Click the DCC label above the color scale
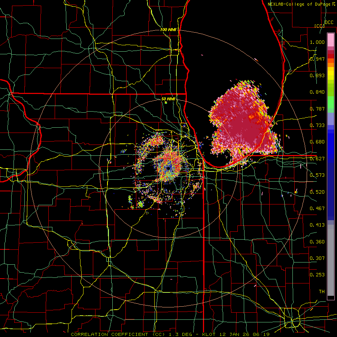337x337 pixels. [x=329, y=22]
